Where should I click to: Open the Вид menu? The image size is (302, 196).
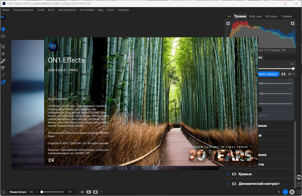tap(101, 10)
